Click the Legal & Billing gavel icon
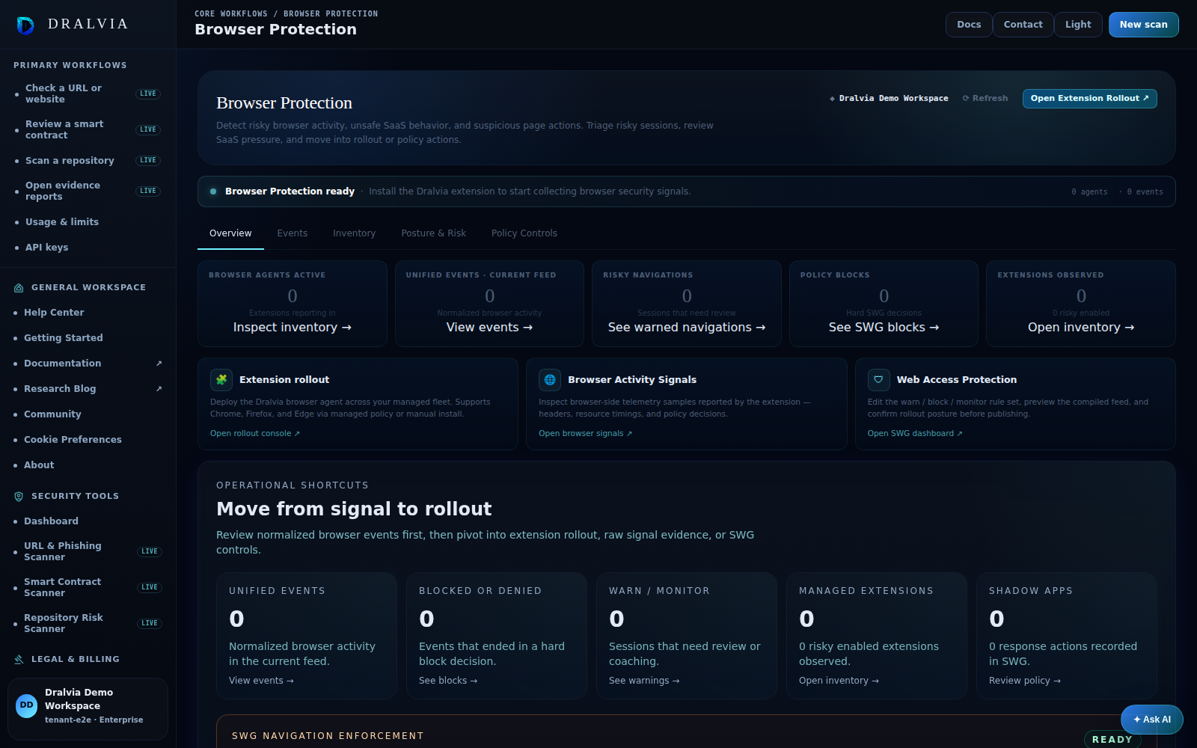This screenshot has height=748, width=1197. coord(19,660)
